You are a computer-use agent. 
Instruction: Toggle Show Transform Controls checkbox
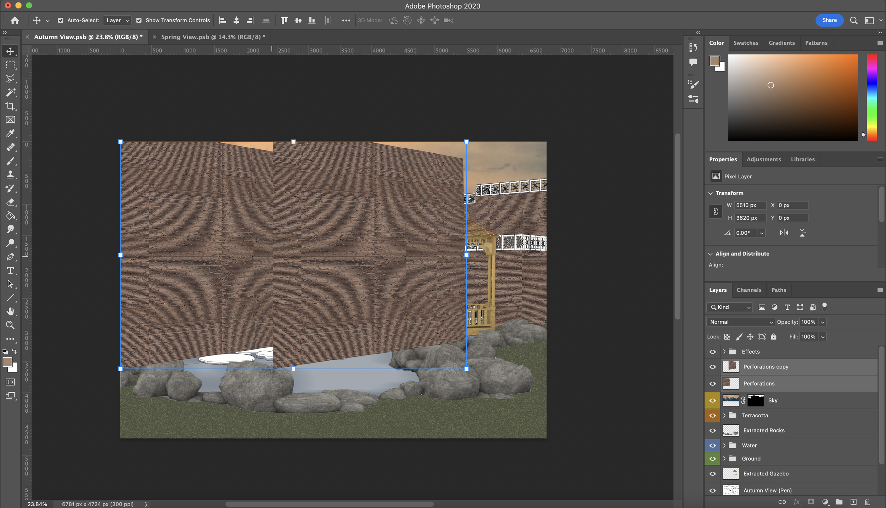tap(139, 21)
